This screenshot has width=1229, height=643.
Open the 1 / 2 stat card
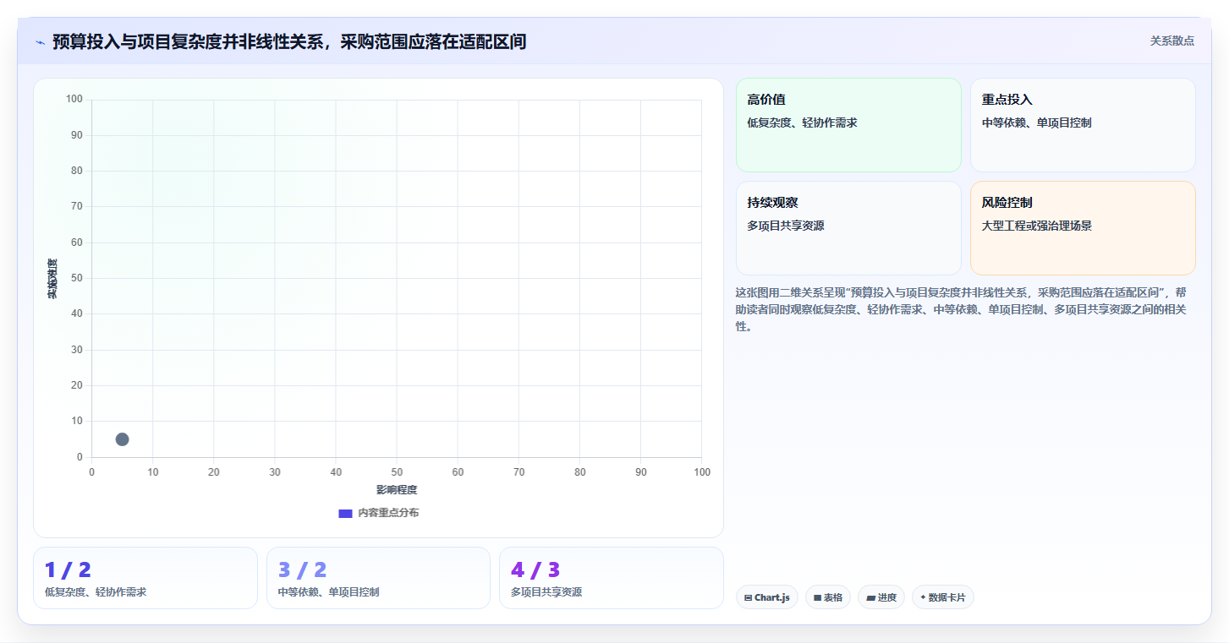tap(145, 578)
